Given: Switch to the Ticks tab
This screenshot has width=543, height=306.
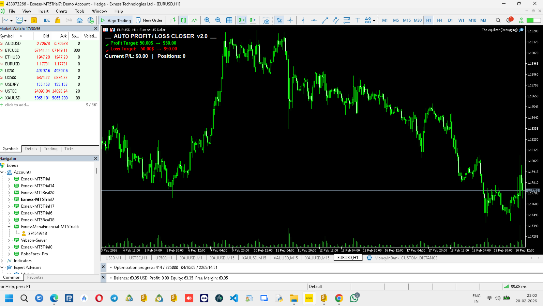Looking at the screenshot, I should click(x=69, y=149).
